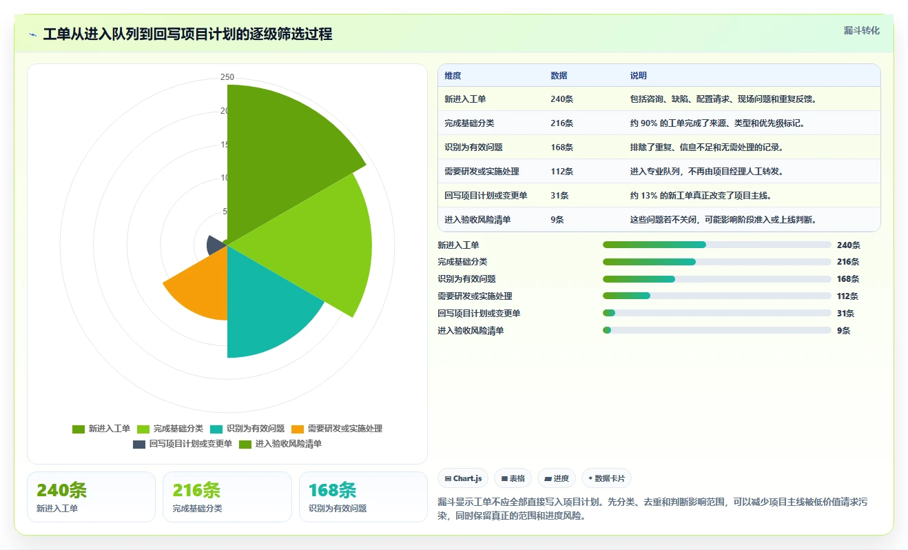This screenshot has height=550, width=908.
Task: Click the 数据卡片 chip
Action: (606, 478)
